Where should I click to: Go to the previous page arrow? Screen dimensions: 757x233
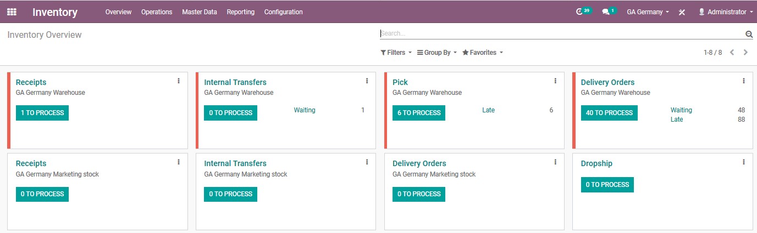click(x=732, y=53)
